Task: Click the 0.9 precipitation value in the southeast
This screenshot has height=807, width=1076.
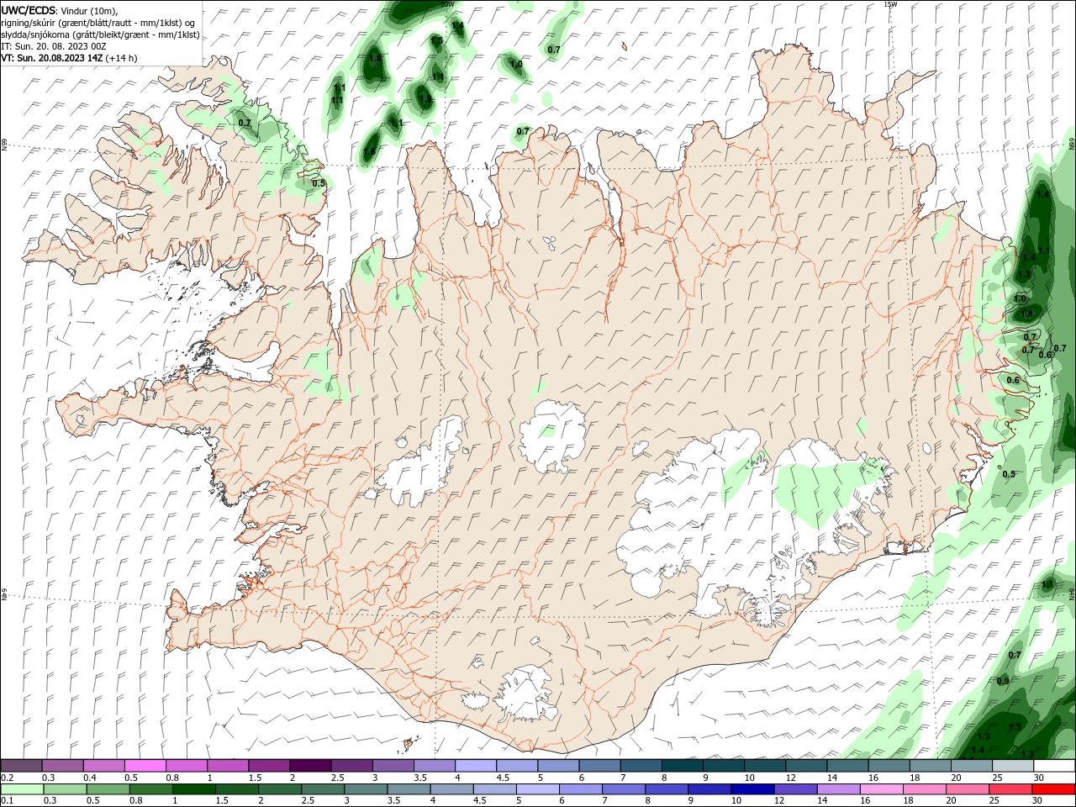Action: (1003, 681)
